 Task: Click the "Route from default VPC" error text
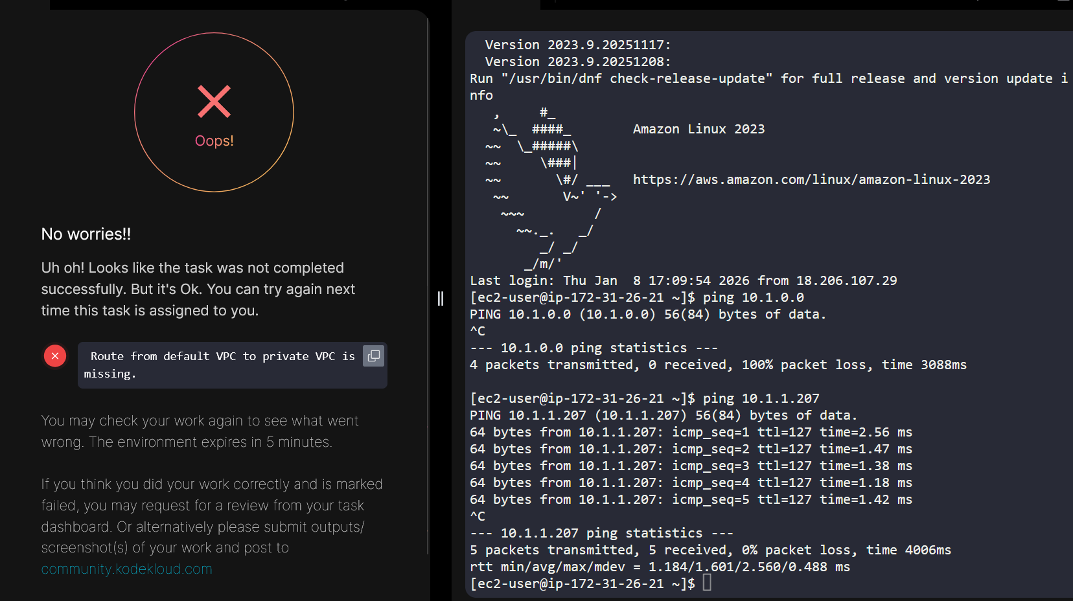point(220,365)
